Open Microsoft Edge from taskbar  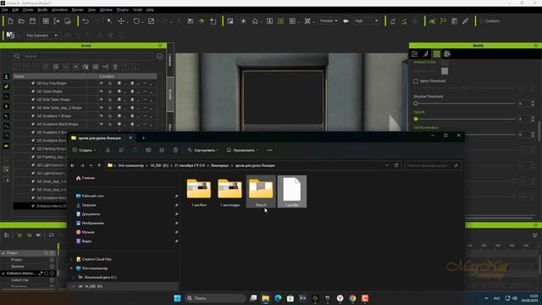tap(278, 298)
